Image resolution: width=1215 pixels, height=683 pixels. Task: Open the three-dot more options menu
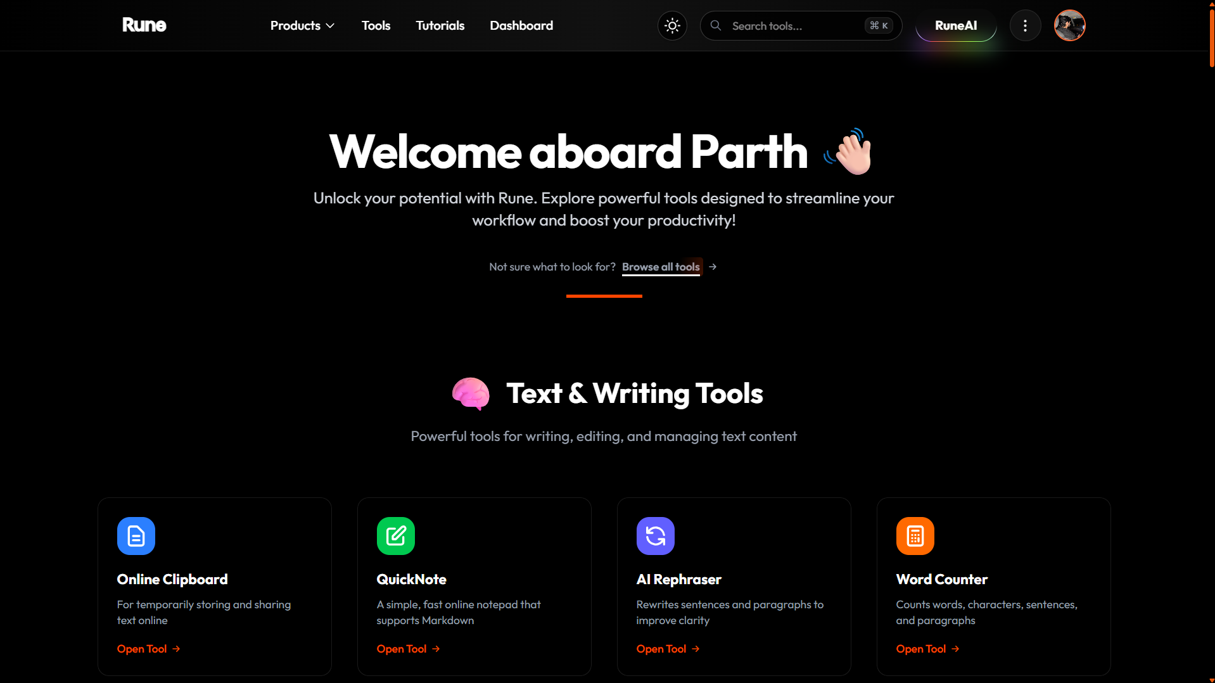coord(1025,26)
